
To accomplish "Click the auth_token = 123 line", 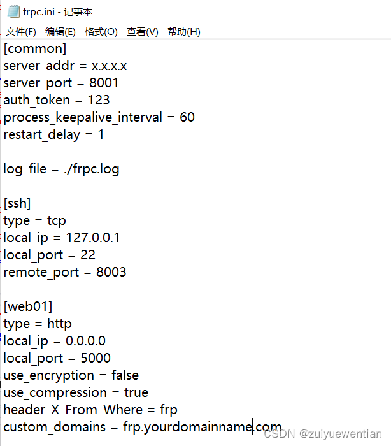I will (57, 100).
